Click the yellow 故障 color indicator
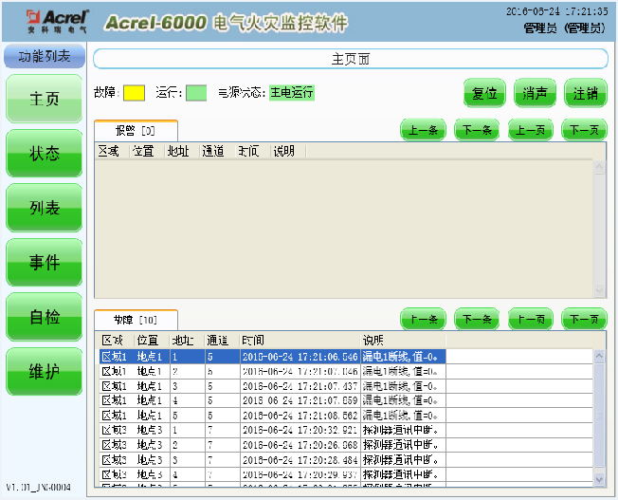This screenshot has width=618, height=500. click(134, 93)
